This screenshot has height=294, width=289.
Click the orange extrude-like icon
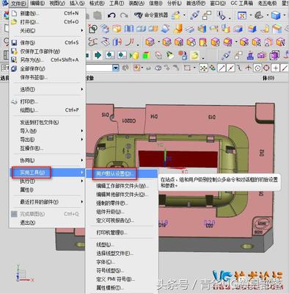tap(178, 29)
